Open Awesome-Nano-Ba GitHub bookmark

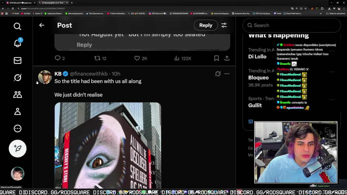241,14
